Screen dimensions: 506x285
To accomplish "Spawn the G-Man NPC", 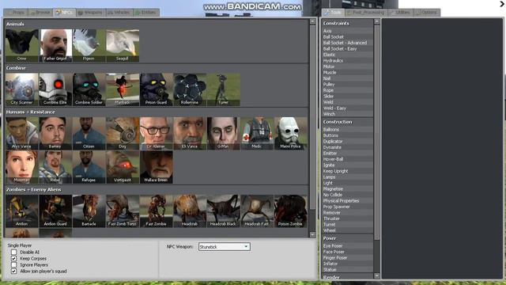I will [x=223, y=133].
